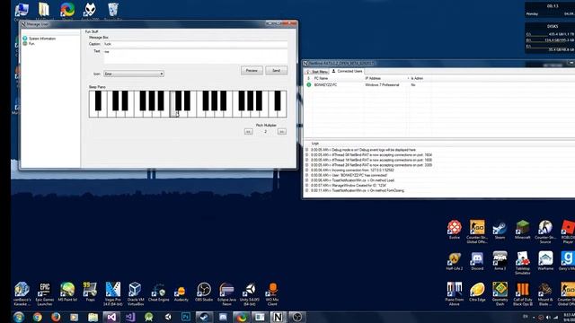Open Call of Duty Black Ops III shortcut
This screenshot has width=575, height=323.
tap(523, 294)
